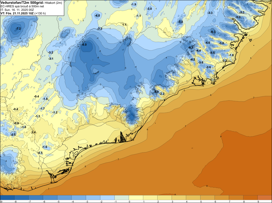272x203 pixels.
Task: Click the -3.1 temperature value
Action: (51, 59)
